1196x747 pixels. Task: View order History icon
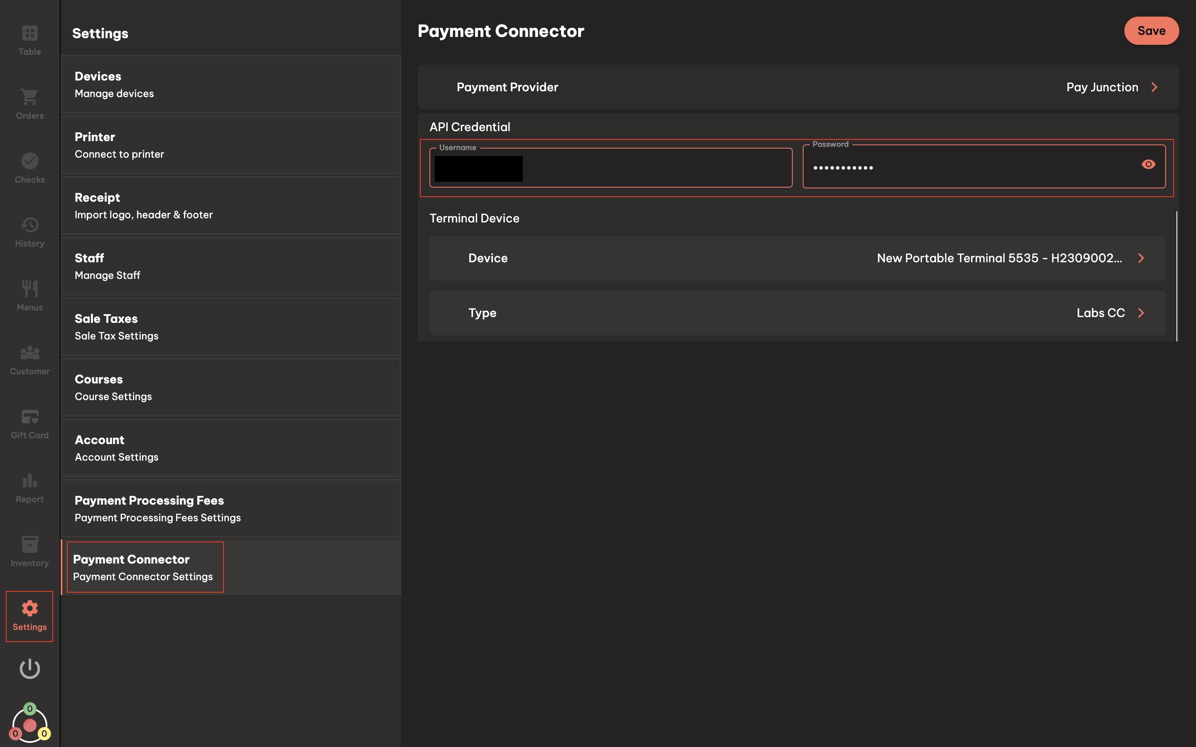pyautogui.click(x=29, y=229)
